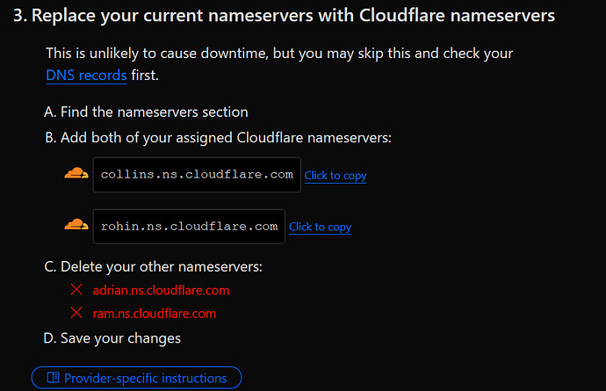
Task: Select the collins.ns.cloudflare.com nameserver field
Action: click(x=197, y=175)
